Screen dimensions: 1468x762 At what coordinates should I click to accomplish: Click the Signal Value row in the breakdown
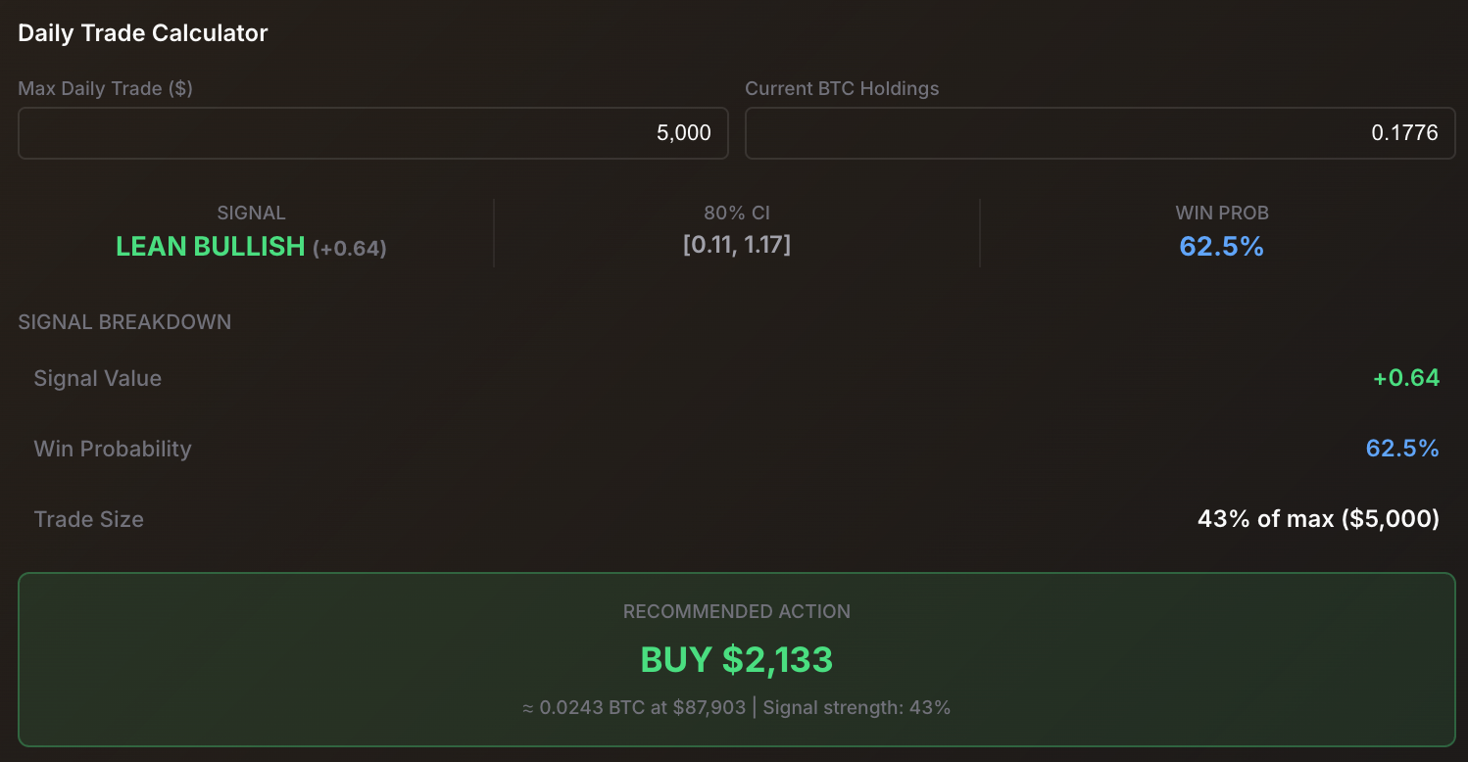click(x=97, y=378)
